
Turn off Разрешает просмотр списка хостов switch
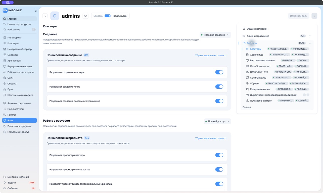pos(219,170)
